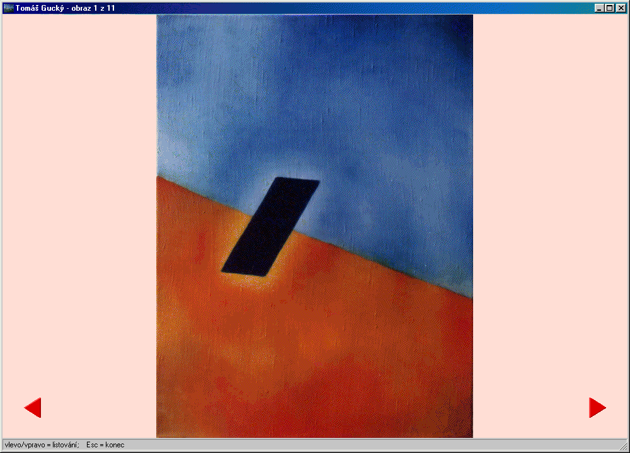Viewport: 630px width, 453px height.
Task: Minimize the image viewer window
Action: click(599, 8)
